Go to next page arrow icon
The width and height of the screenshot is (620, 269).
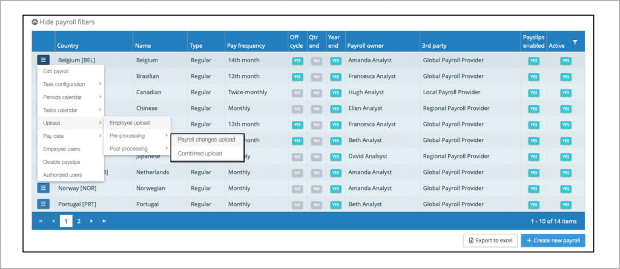click(91, 221)
